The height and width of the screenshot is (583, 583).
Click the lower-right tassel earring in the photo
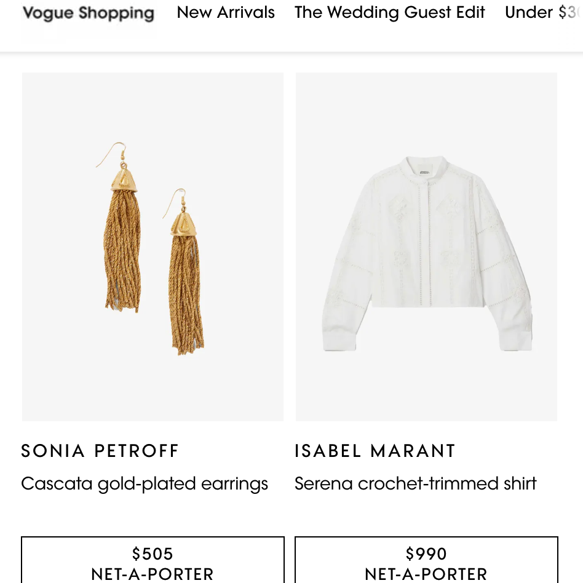pos(186,283)
